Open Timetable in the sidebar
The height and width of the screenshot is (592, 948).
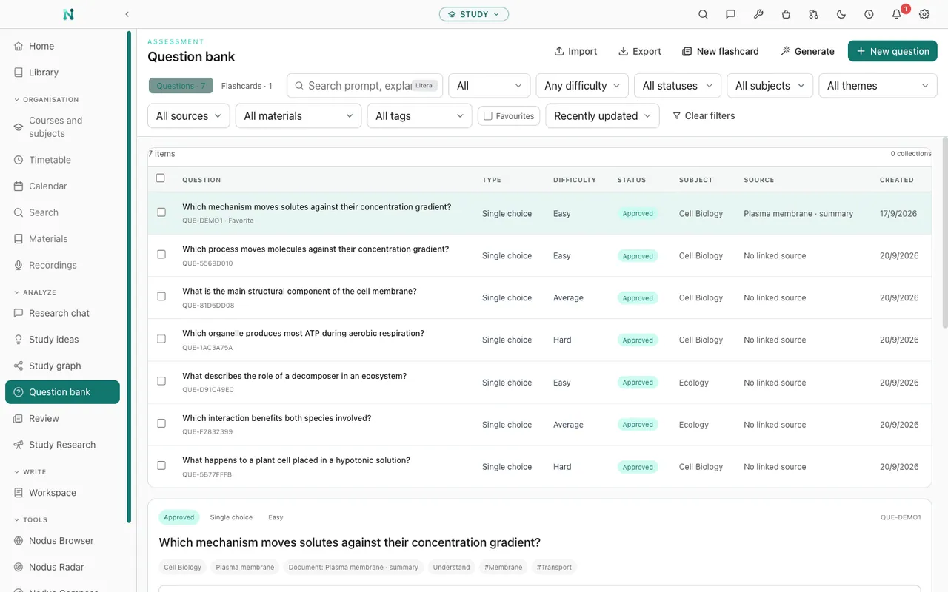tap(62, 160)
